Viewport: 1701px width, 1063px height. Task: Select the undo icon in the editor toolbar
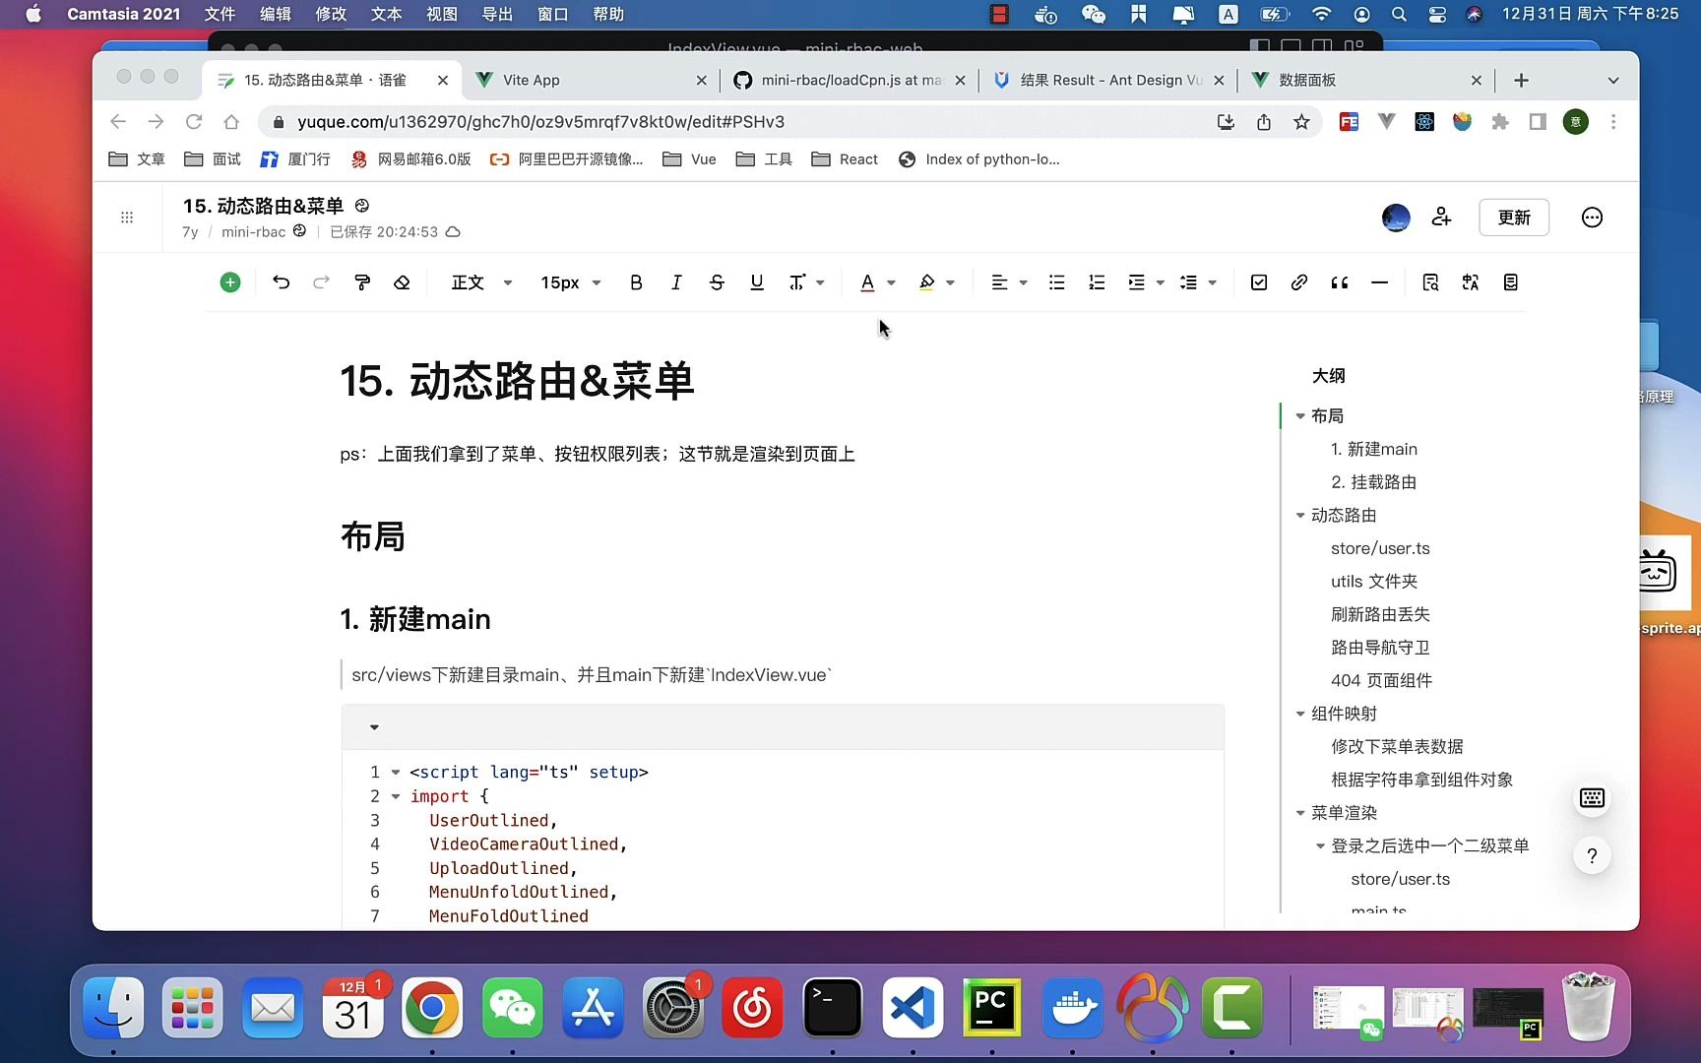282,282
